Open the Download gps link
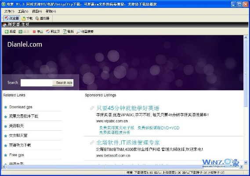This screenshot has height=176, width=250. [x=21, y=107]
